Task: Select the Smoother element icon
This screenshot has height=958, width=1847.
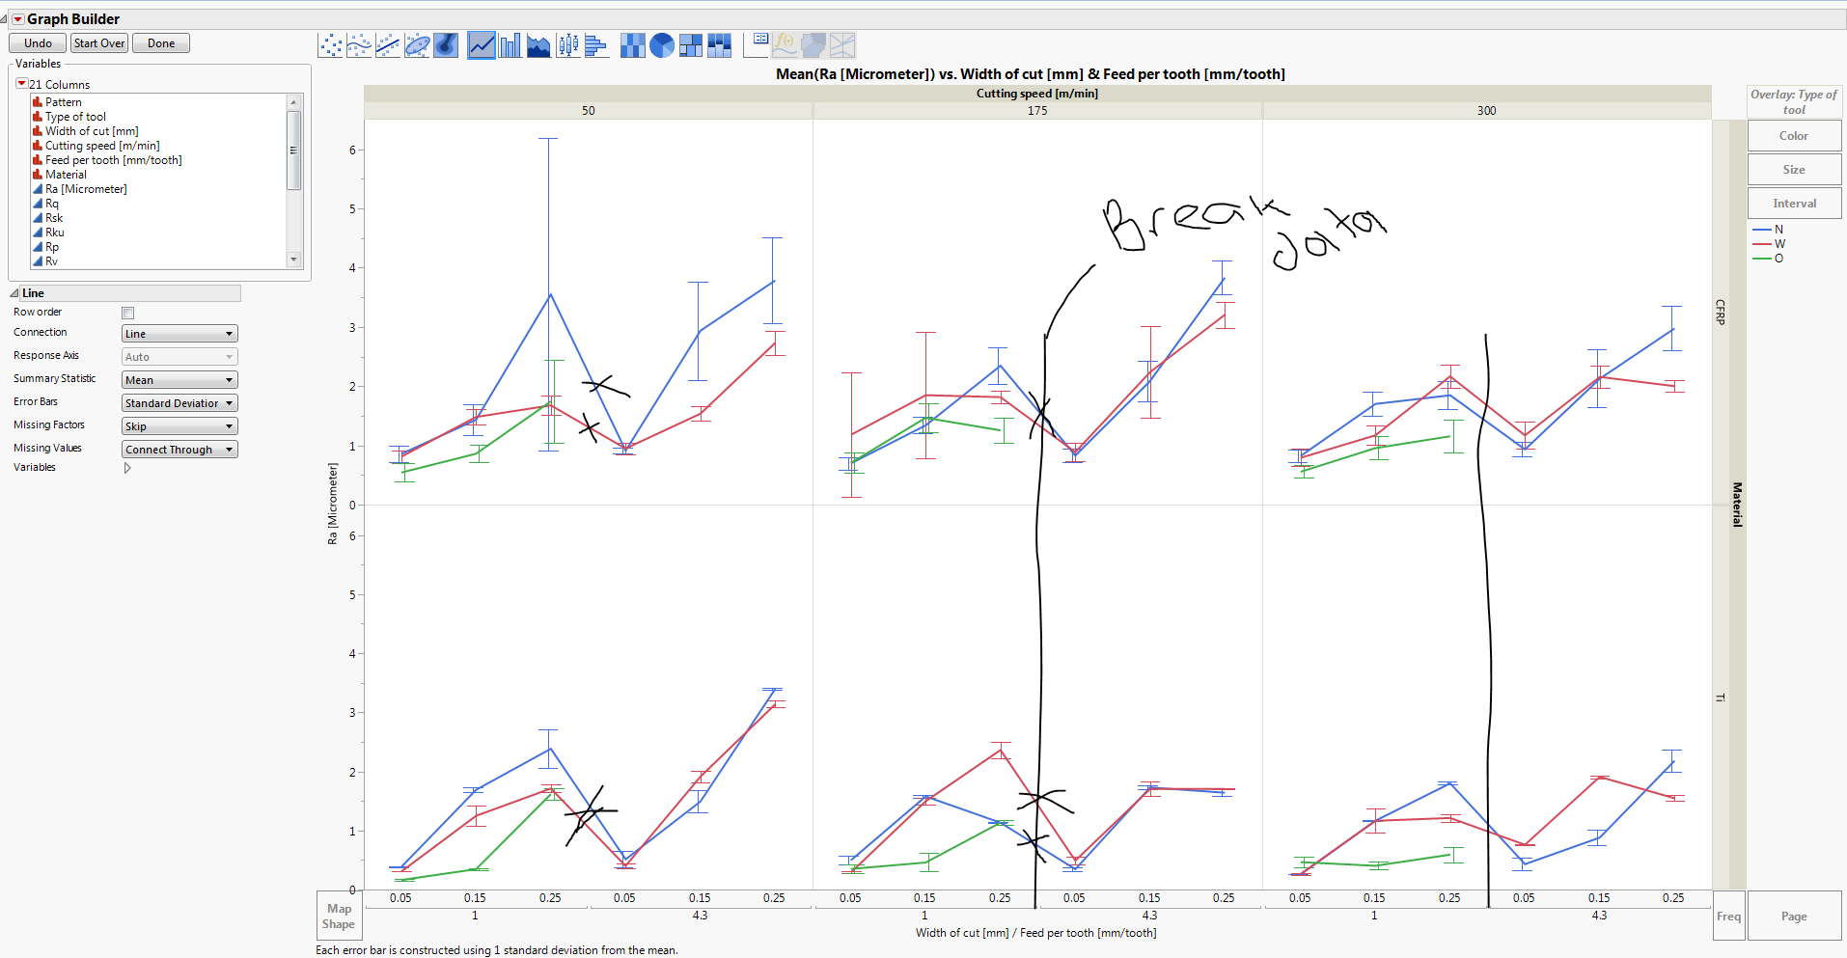Action: click(x=359, y=44)
